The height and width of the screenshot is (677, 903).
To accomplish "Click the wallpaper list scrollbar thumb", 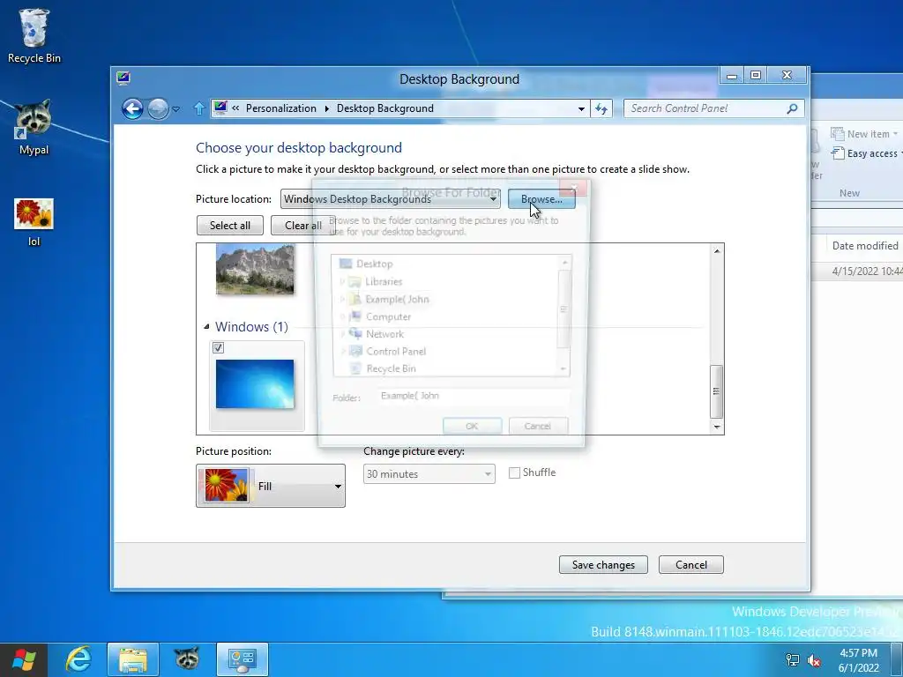I will (x=716, y=391).
